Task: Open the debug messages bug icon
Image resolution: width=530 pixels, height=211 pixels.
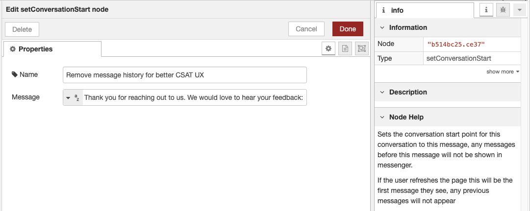Action: pyautogui.click(x=503, y=10)
